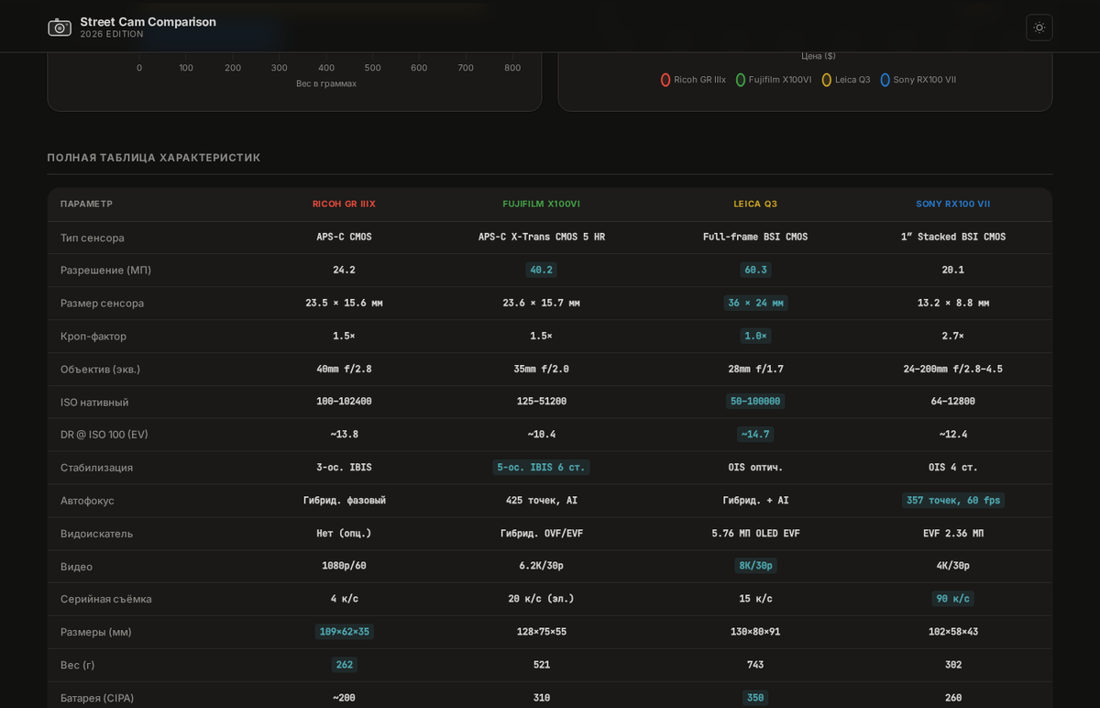Viewport: 1100px width, 708px height.
Task: Click the highlighted 8K/30p video value
Action: tap(755, 566)
